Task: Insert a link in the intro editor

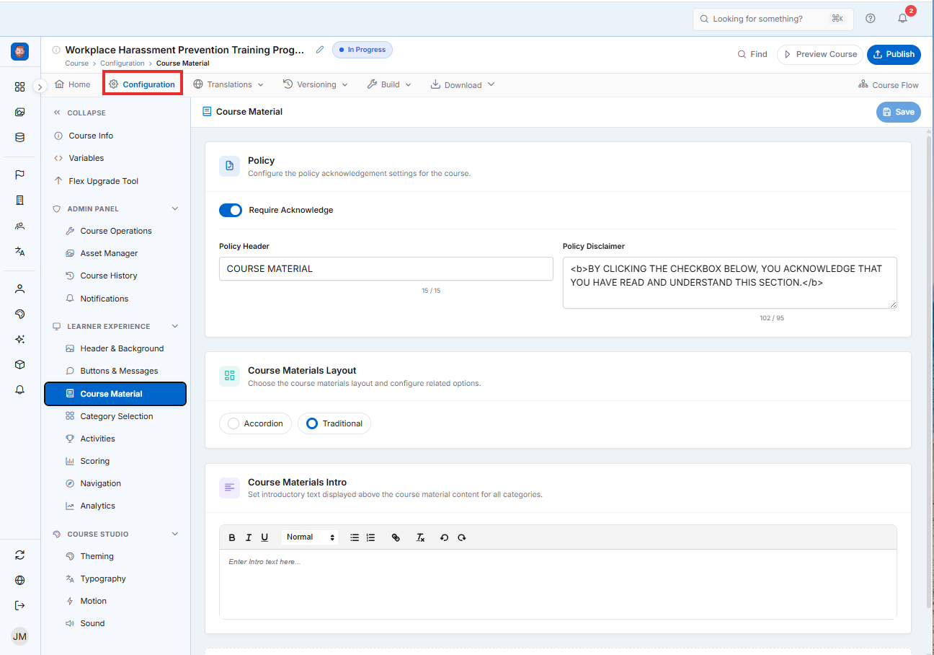Action: pyautogui.click(x=396, y=537)
